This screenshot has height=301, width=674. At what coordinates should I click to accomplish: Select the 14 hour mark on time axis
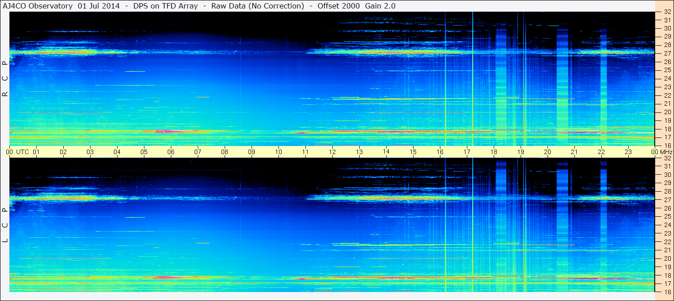click(x=386, y=152)
